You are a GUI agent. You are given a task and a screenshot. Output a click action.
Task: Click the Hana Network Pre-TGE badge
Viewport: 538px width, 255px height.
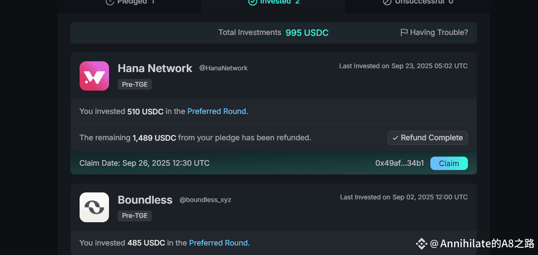pyautogui.click(x=134, y=85)
